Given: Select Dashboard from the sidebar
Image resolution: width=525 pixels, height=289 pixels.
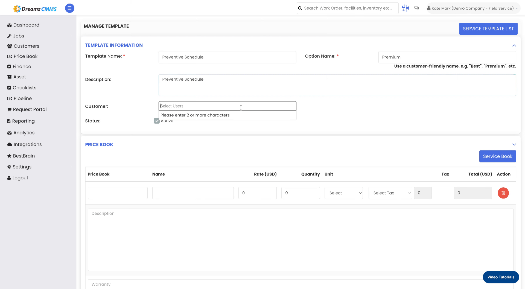Looking at the screenshot, I should tap(10, 25).
